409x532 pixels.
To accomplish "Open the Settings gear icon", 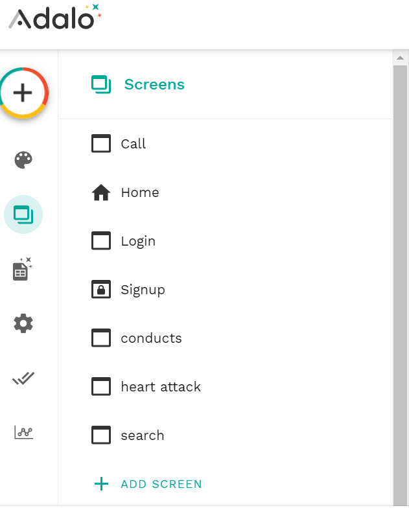I will click(x=23, y=323).
